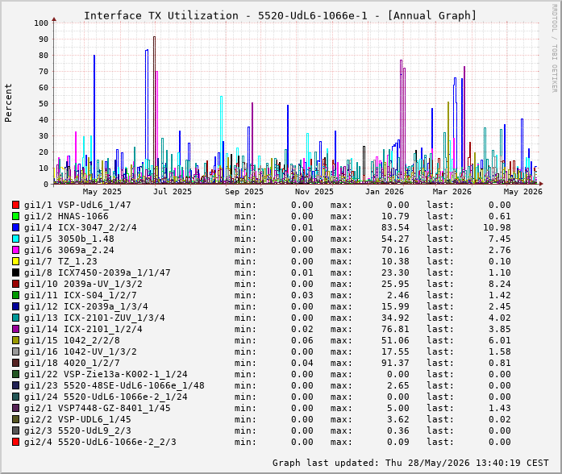The image size is (562, 474).
Task: Click the legend label gi1/16 1042-UV_1/3/2
Action: (x=81, y=351)
